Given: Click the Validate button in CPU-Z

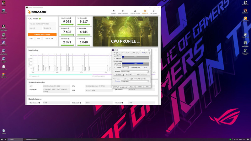Looking at the screenshot, I should pos(140,87).
